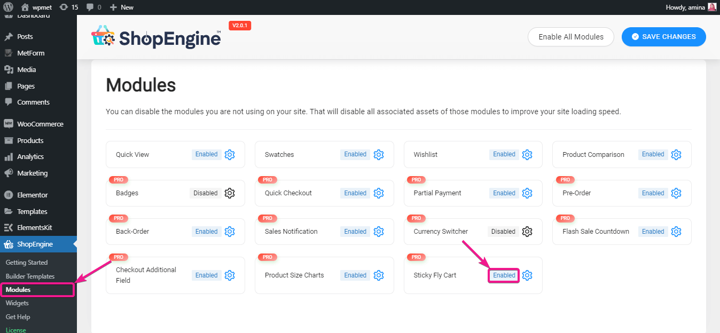Click New in the admin bar
The height and width of the screenshot is (333, 720).
[121, 7]
